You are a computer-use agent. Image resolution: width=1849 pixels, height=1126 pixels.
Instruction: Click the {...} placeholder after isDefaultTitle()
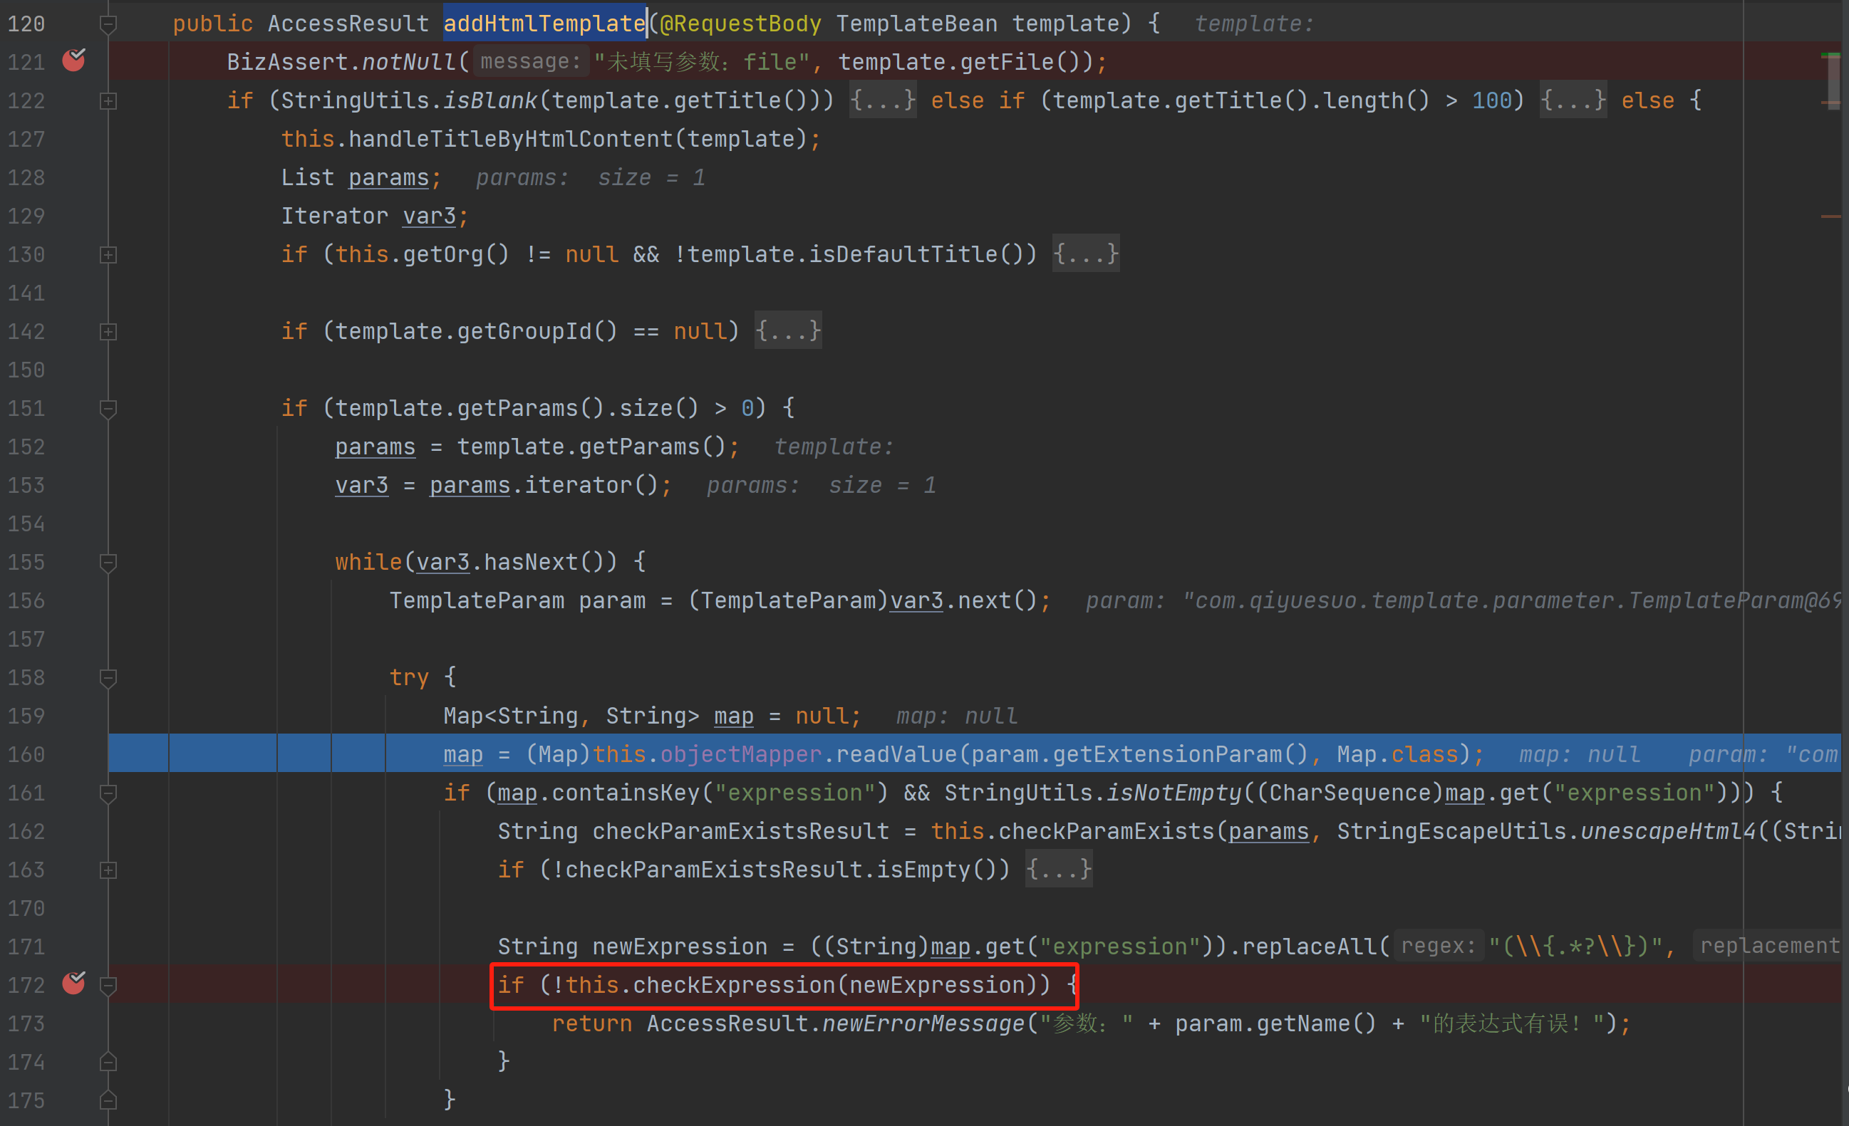click(1085, 254)
